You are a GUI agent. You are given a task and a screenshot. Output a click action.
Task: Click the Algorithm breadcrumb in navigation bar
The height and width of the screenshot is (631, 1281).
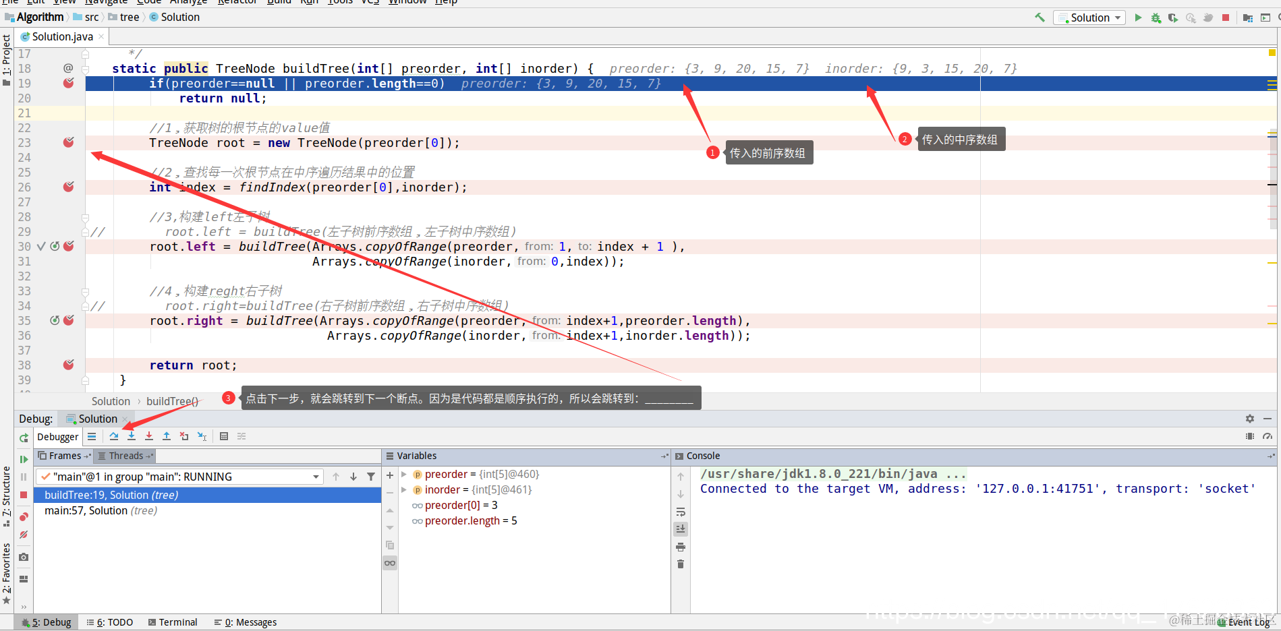click(40, 17)
